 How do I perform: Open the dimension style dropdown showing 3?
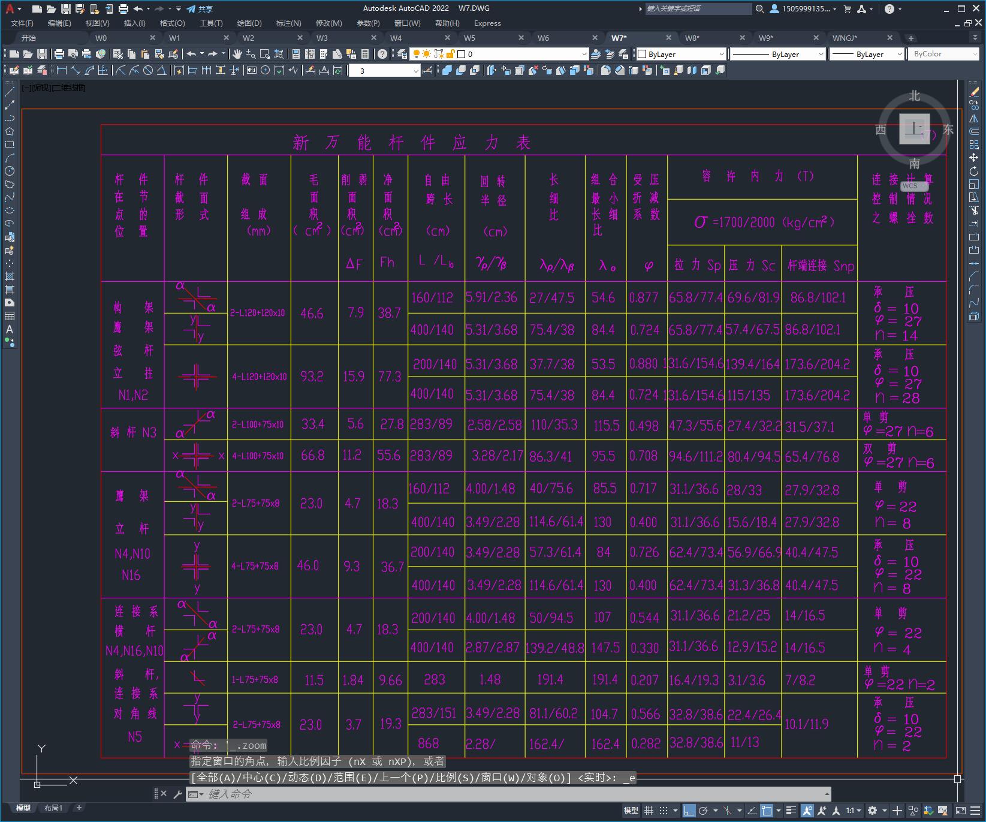click(x=385, y=70)
